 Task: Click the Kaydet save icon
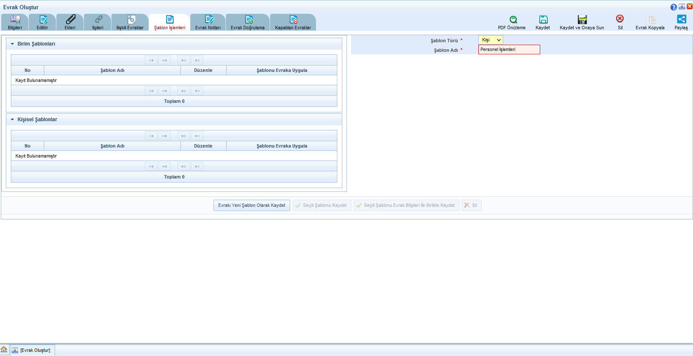pos(543,20)
